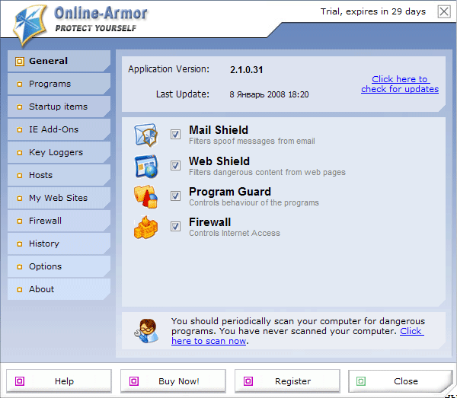Click the Program Guard shapes icon
The width and height of the screenshot is (457, 398).
[145, 197]
